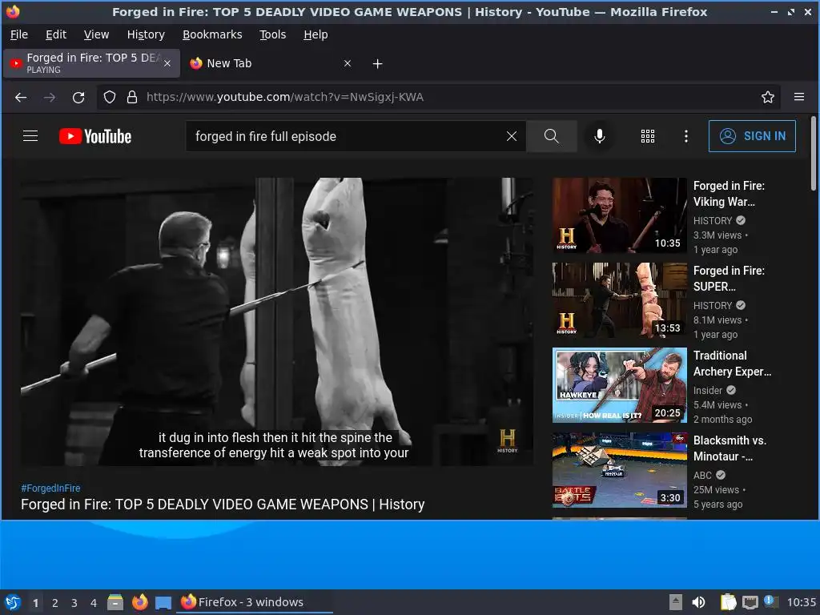820x615 pixels.
Task: Switch to workspace 3
Action: tap(74, 603)
